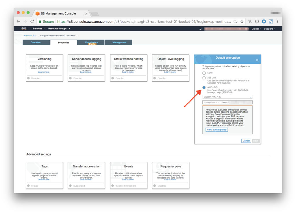
Task: Click the blue square S extension icon
Action: [x=271, y=21]
